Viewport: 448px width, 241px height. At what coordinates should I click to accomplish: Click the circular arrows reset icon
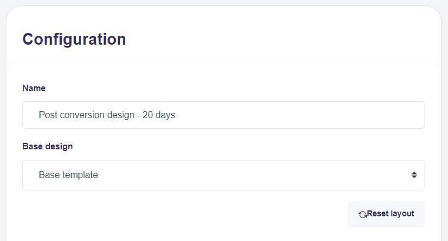point(362,214)
